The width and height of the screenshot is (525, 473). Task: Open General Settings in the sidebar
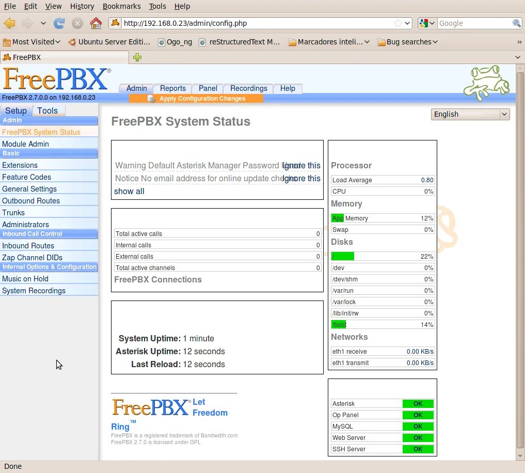click(49, 189)
